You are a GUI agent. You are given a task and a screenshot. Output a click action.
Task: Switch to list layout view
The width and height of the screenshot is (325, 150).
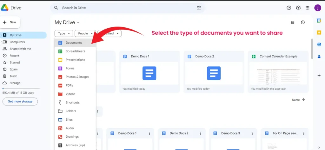[x=293, y=22]
